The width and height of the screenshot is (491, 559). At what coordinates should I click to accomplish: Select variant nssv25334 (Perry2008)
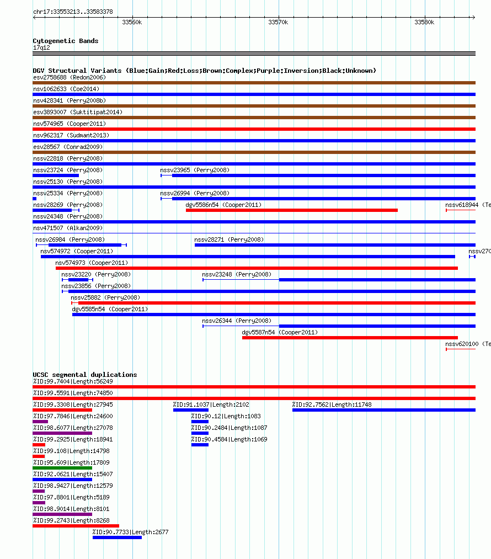[35, 199]
